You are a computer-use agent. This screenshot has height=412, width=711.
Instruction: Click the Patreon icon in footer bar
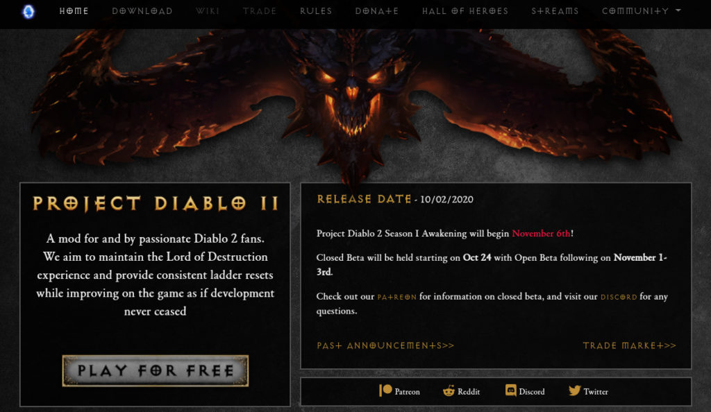(x=385, y=390)
